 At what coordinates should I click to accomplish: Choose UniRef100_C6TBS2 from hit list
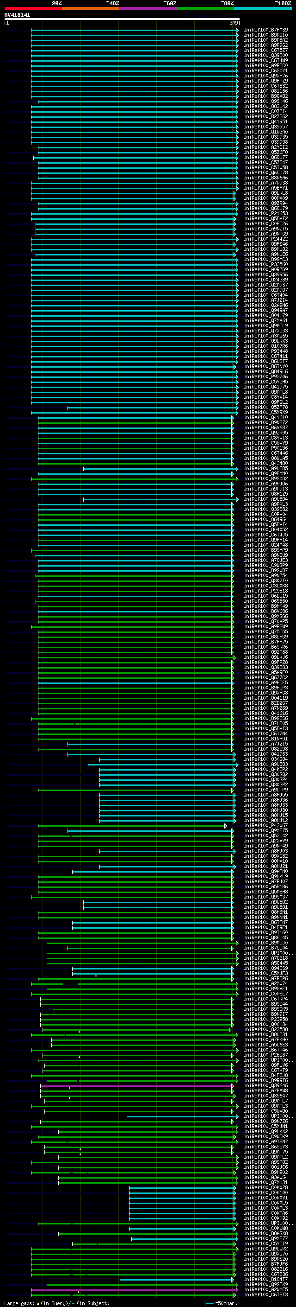[x=265, y=86]
